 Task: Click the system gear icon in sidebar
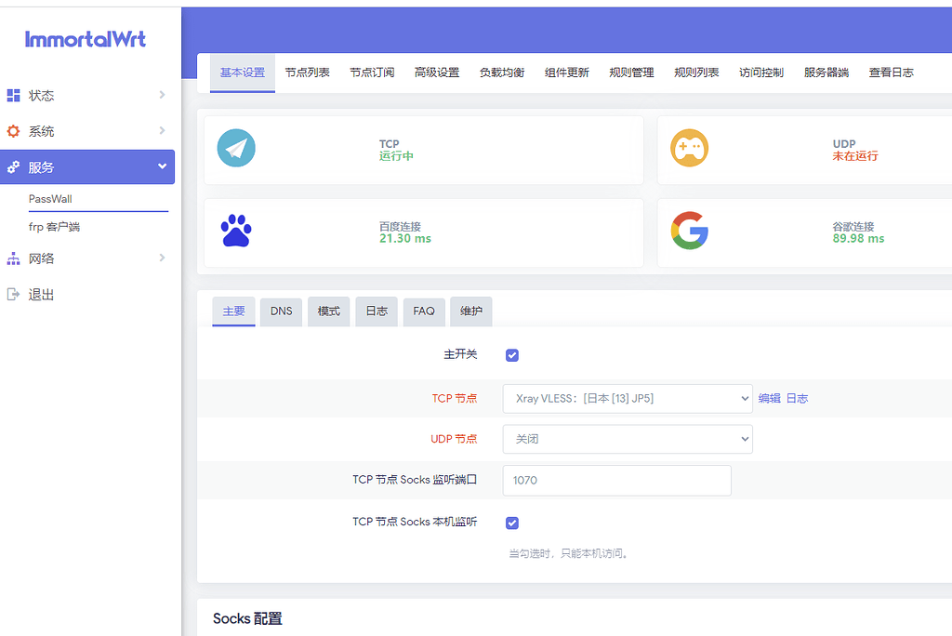tap(13, 131)
